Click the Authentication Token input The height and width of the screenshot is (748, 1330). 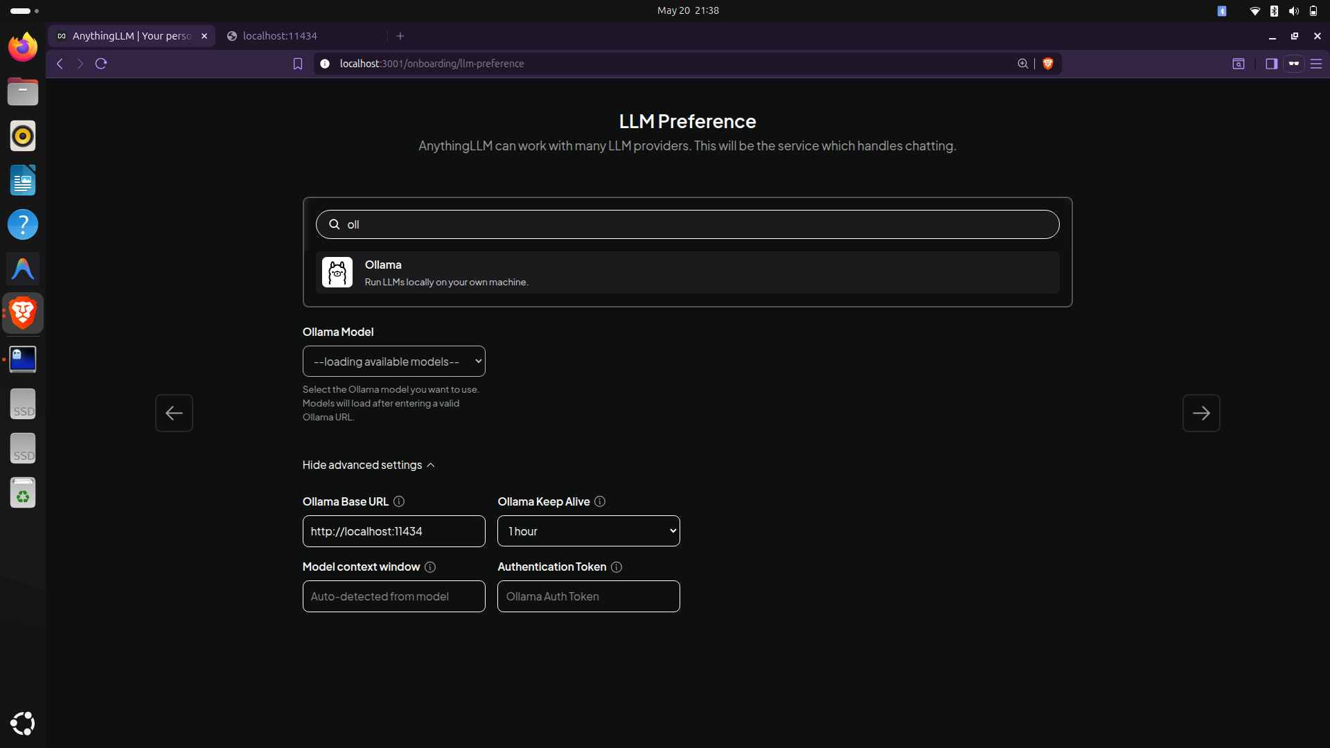pyautogui.click(x=589, y=596)
